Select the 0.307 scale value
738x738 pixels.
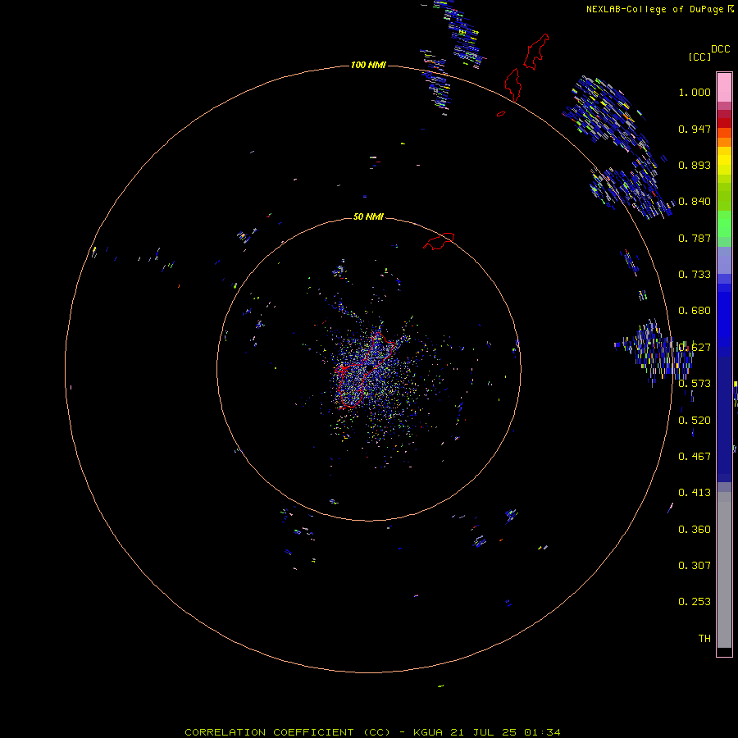[x=695, y=566]
